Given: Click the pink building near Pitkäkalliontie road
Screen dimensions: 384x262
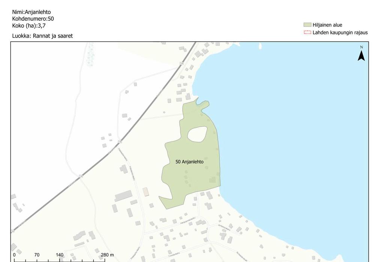Looking at the screenshot, I should (x=146, y=192).
